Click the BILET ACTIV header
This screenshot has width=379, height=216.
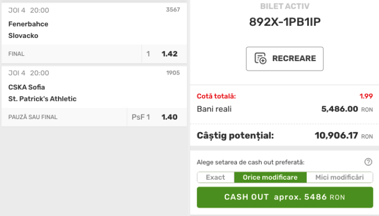(x=285, y=7)
